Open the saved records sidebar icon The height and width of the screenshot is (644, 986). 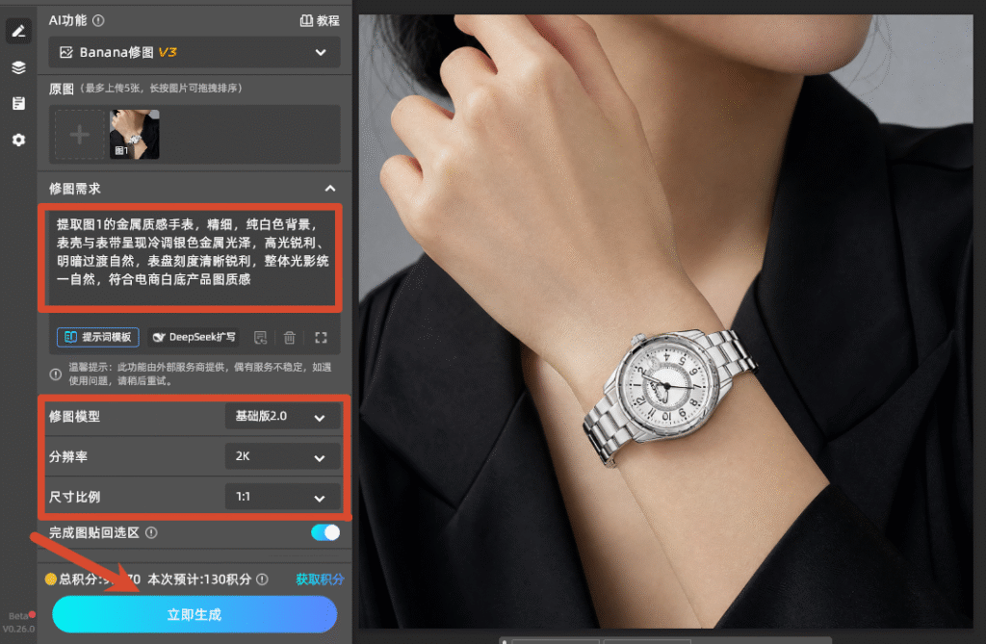coord(18,103)
